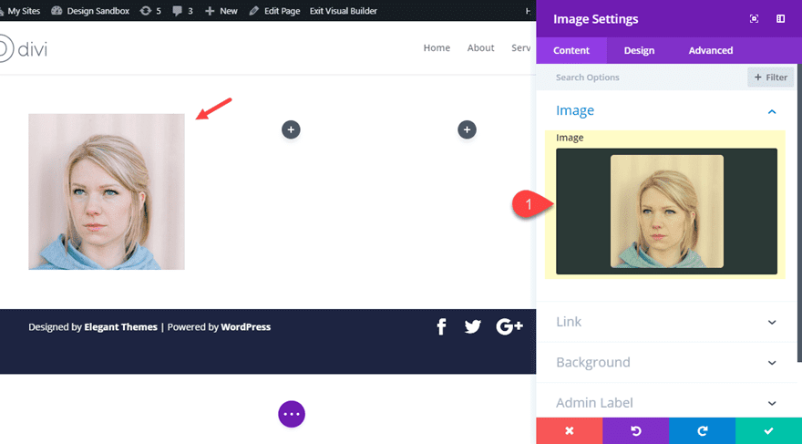Discard changes with red X button

[x=570, y=430]
